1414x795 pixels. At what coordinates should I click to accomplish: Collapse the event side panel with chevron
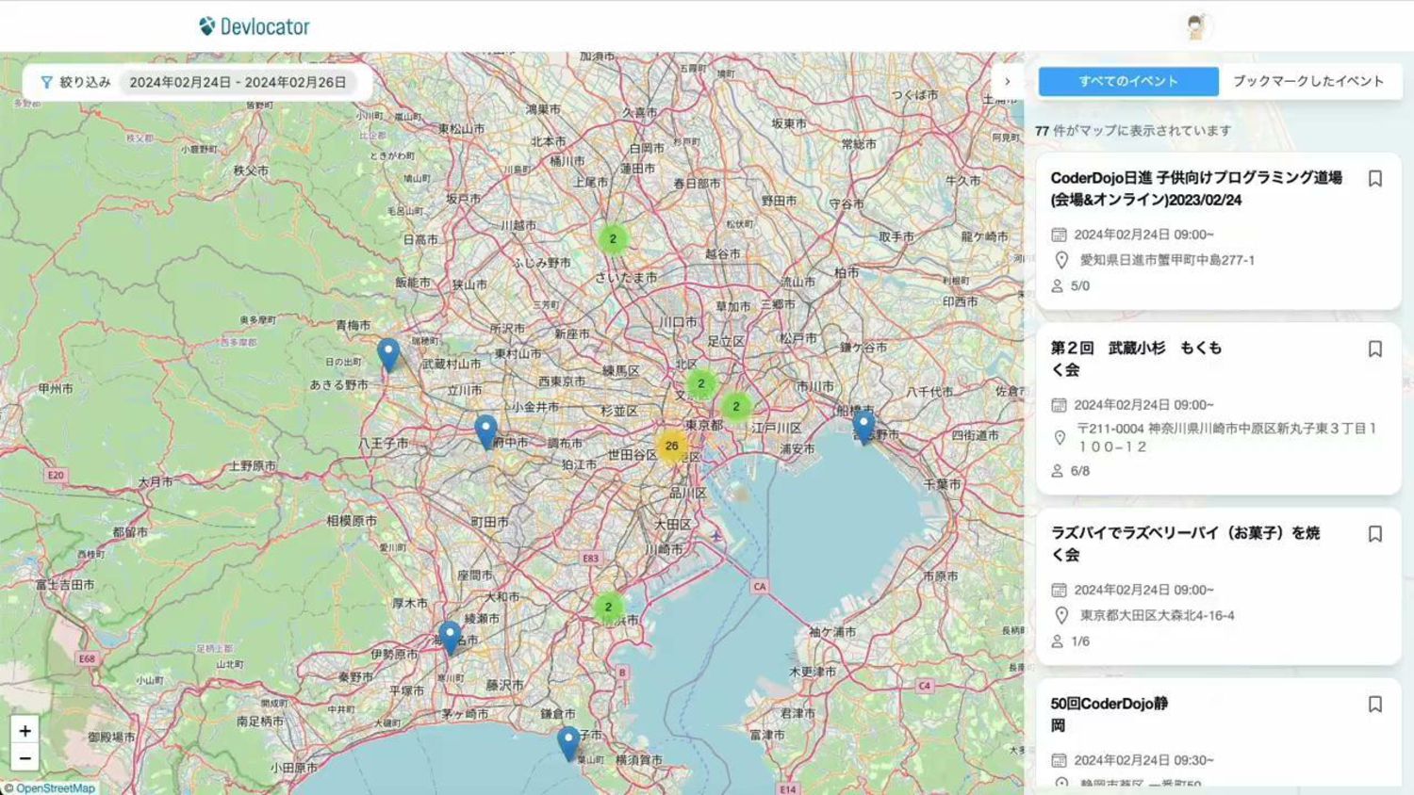pos(1007,82)
